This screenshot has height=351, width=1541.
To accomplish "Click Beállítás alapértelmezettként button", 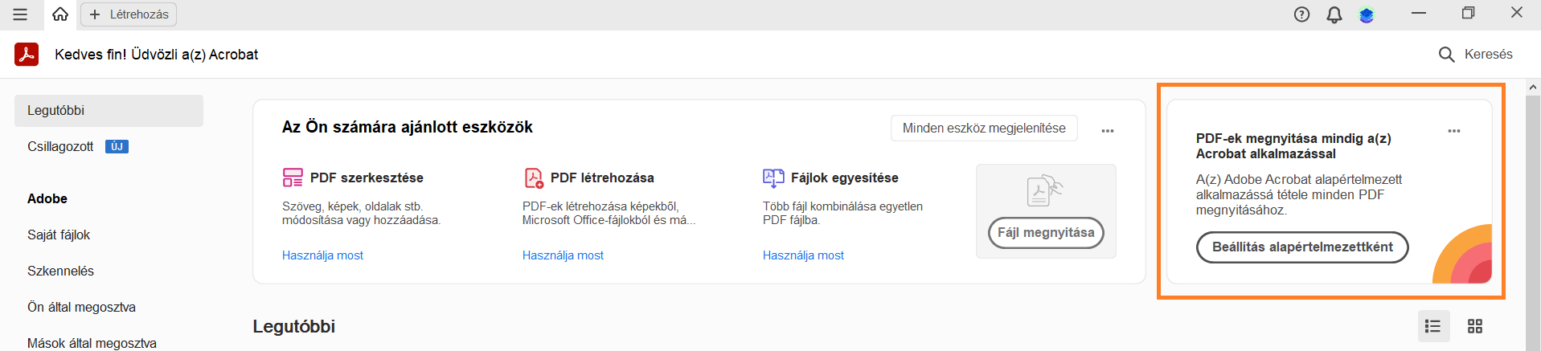I will point(1302,247).
